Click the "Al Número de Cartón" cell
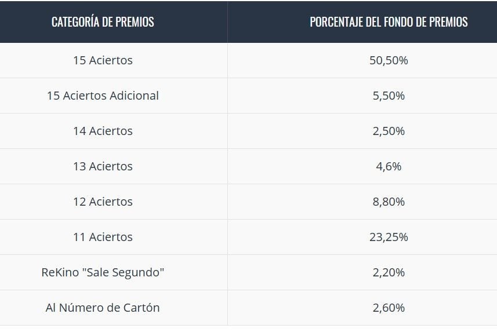This screenshot has height=332, width=497. click(103, 308)
